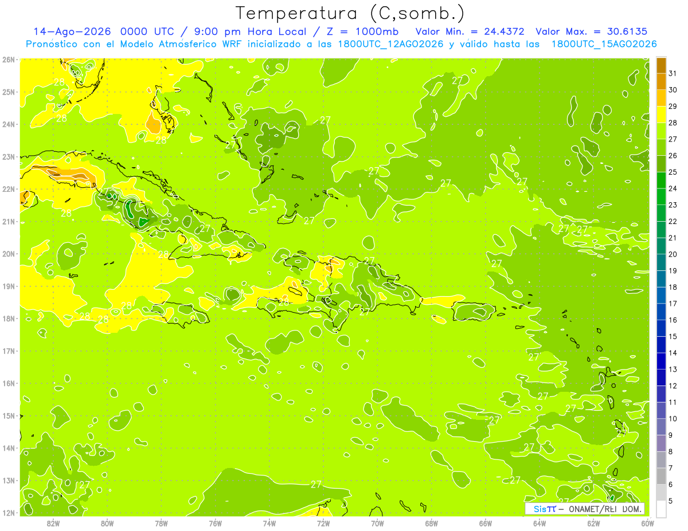688x531 pixels.
Task: Click the '16N' latitude label
Action: pos(8,383)
